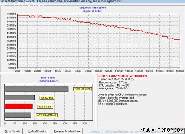Click the 0GB axis label

tap(17, 71)
